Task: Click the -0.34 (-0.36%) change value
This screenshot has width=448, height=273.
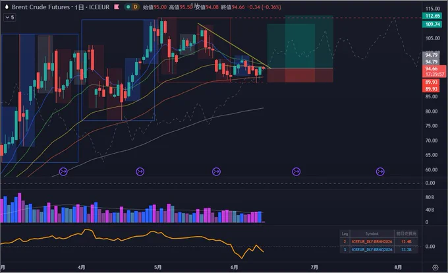Action: click(x=264, y=7)
